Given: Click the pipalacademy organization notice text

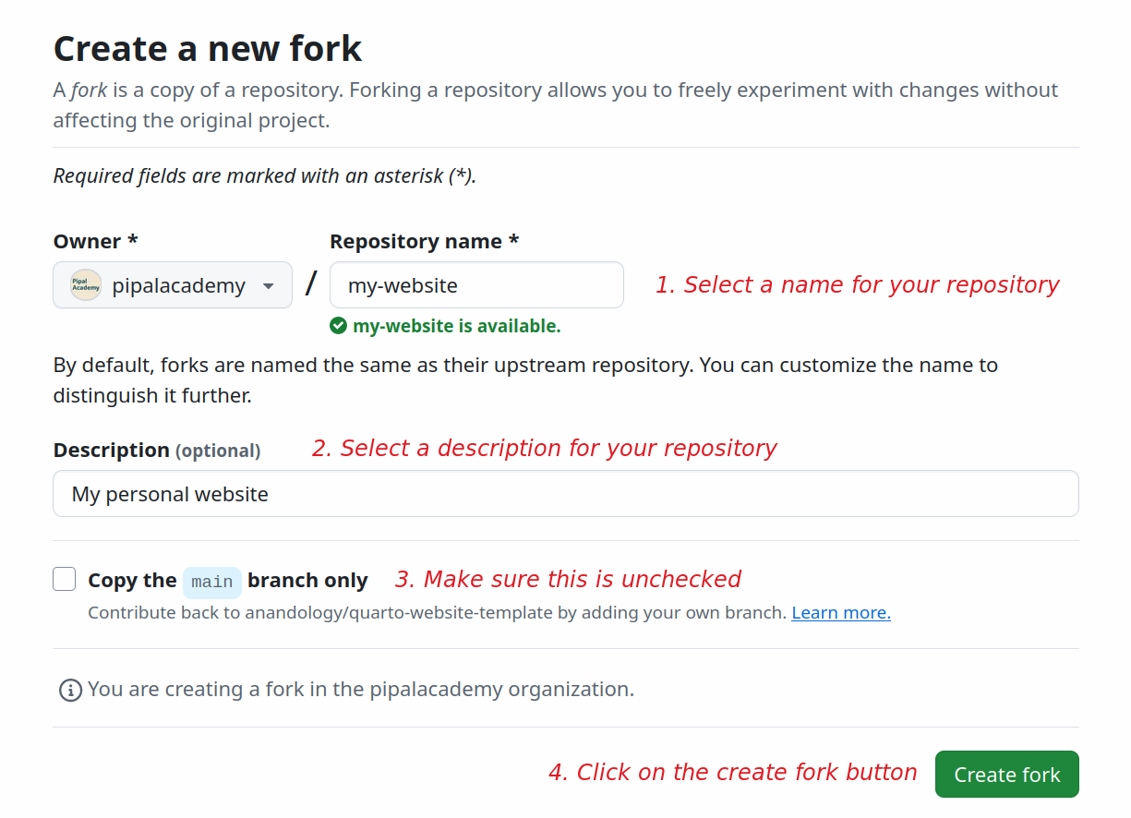Looking at the screenshot, I should pyautogui.click(x=361, y=690).
